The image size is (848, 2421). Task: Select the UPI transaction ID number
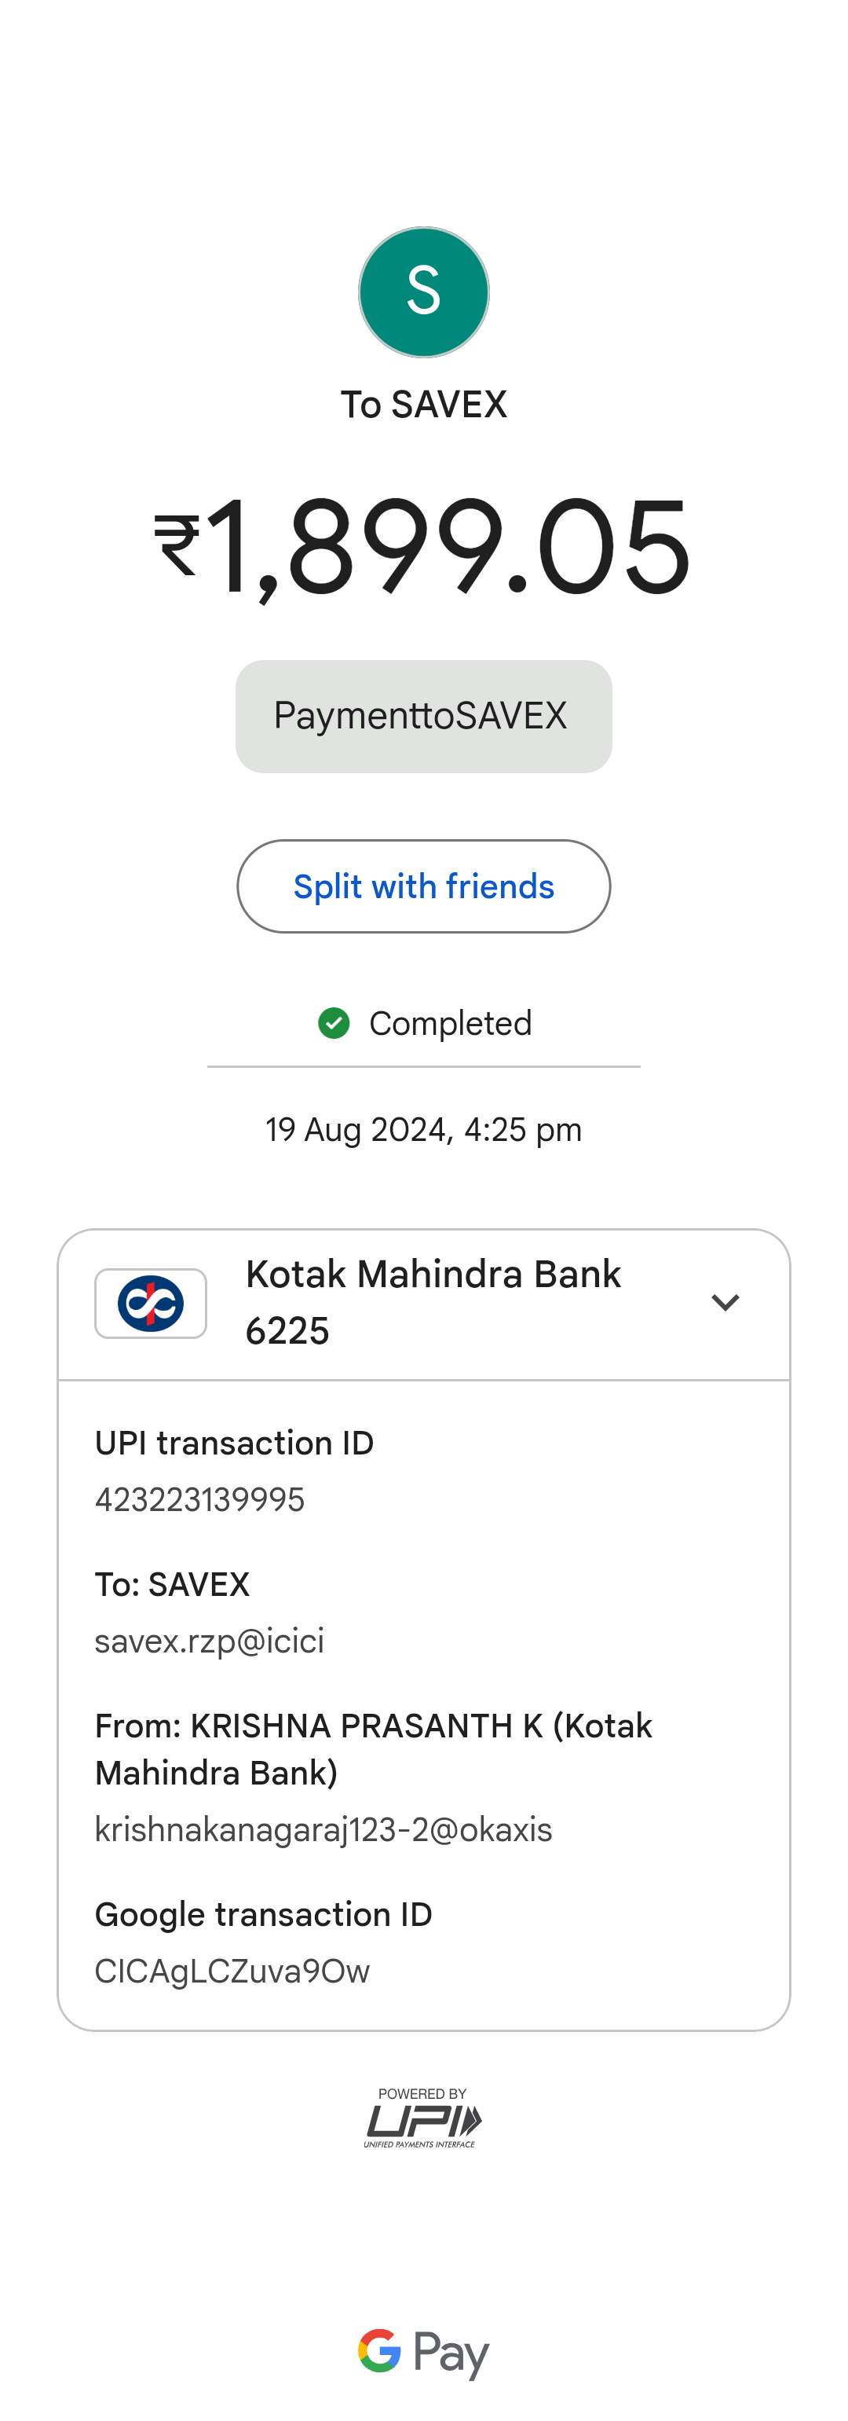pyautogui.click(x=200, y=1499)
